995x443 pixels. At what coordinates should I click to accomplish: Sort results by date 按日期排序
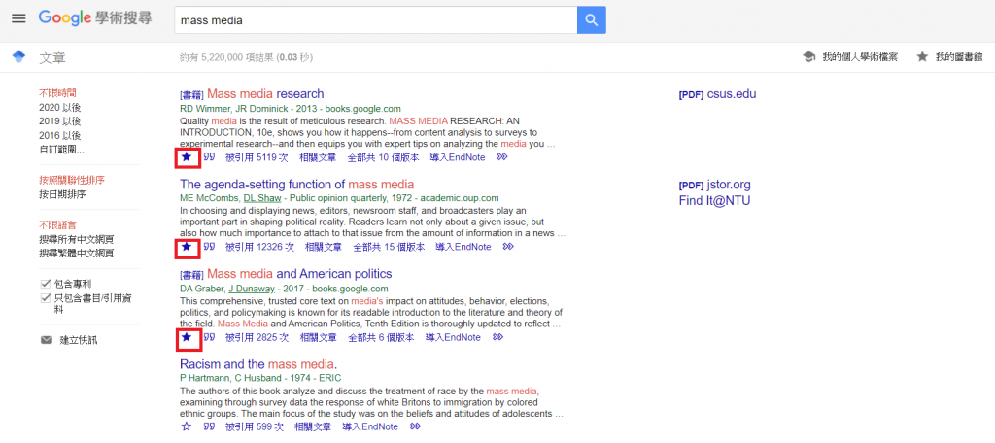[x=62, y=194]
